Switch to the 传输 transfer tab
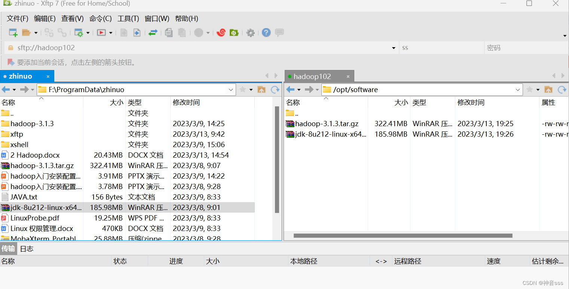 click(x=8, y=249)
